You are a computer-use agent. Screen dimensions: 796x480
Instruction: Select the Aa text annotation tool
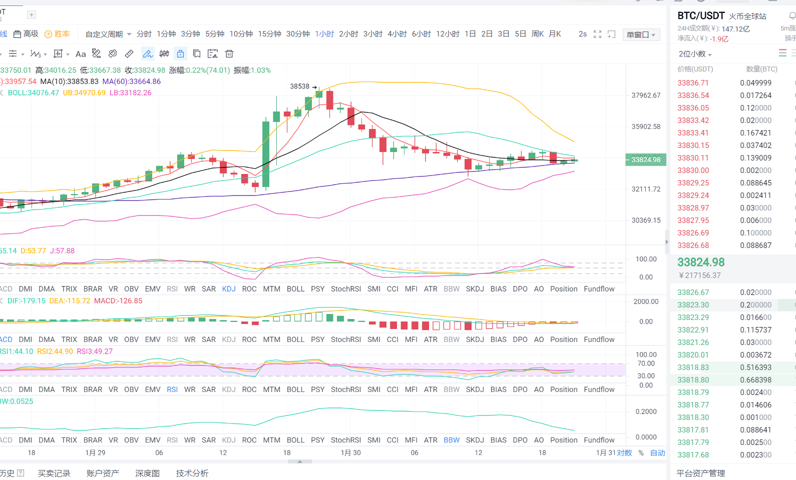pyautogui.click(x=81, y=54)
